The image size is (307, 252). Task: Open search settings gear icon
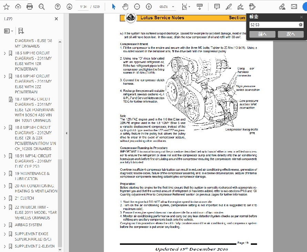tap(300, 25)
